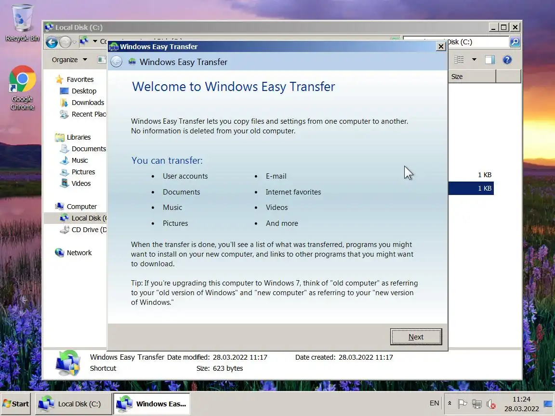The width and height of the screenshot is (555, 416).
Task: Show hidden tray icons arrow
Action: pyautogui.click(x=449, y=403)
